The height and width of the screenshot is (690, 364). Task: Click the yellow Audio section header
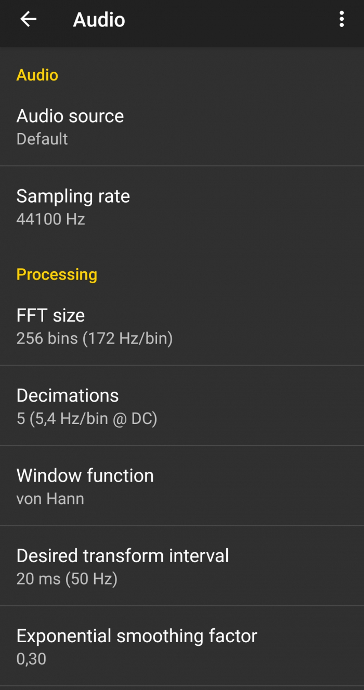click(x=37, y=75)
